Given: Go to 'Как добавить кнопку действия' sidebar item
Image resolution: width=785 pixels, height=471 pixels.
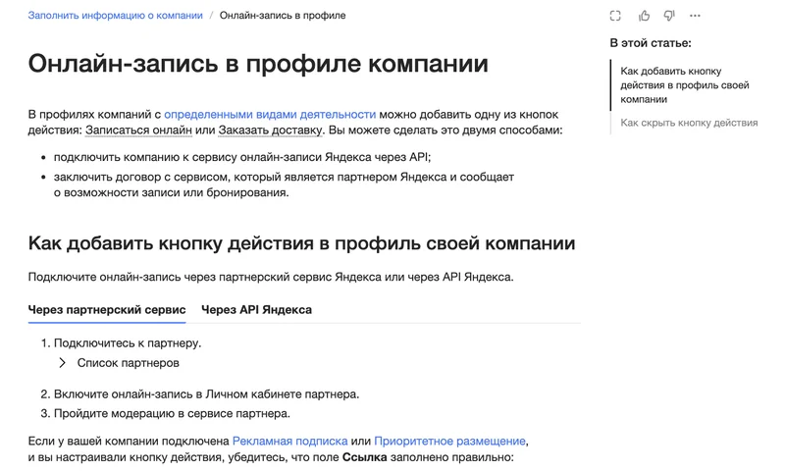Looking at the screenshot, I should tap(684, 85).
